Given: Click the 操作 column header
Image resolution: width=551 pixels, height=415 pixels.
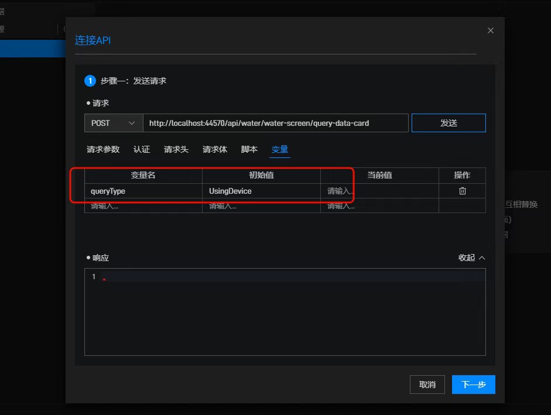Looking at the screenshot, I should coord(462,175).
